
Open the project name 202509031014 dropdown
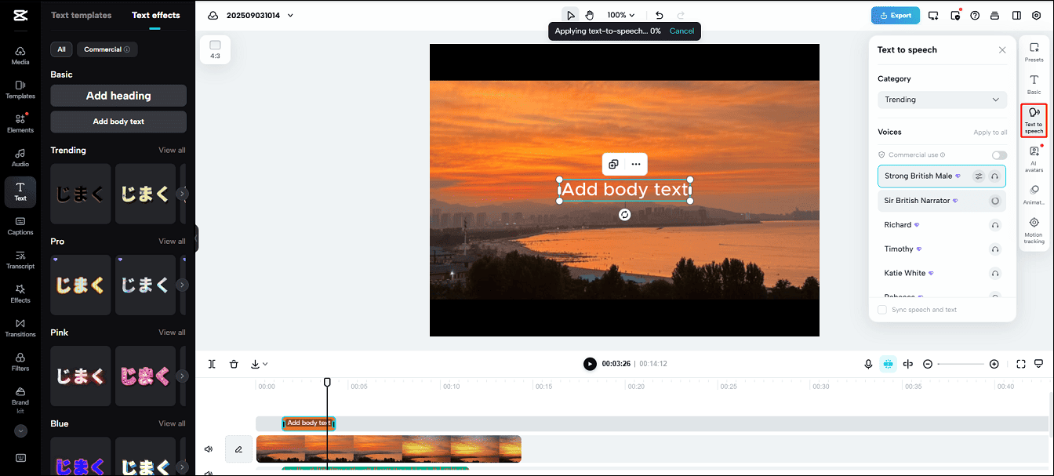pos(260,15)
